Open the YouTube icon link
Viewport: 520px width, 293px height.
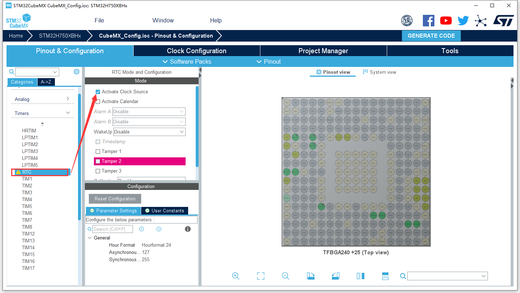coord(446,21)
